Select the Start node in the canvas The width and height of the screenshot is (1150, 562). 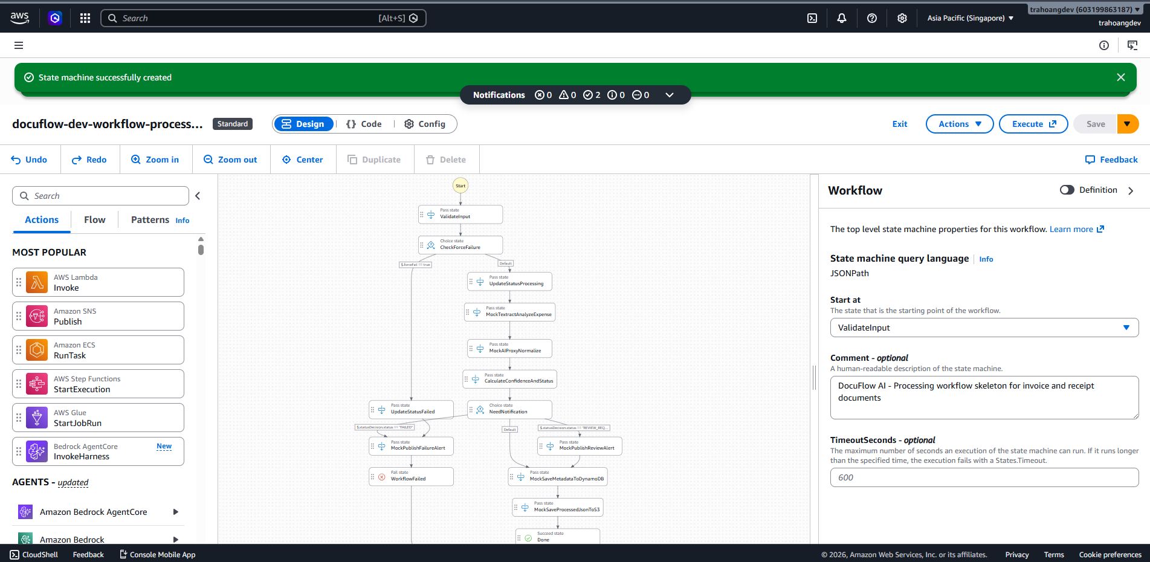[x=460, y=186]
